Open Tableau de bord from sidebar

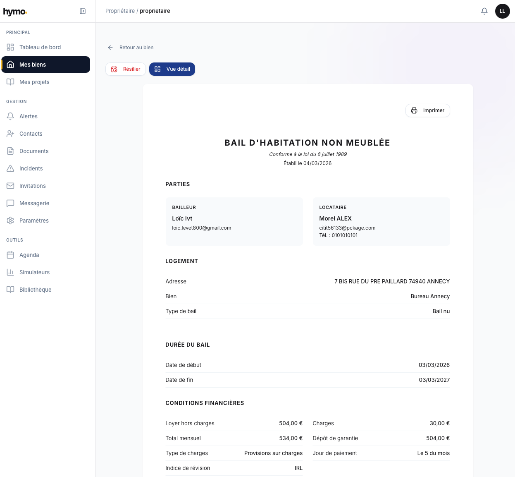tap(40, 47)
